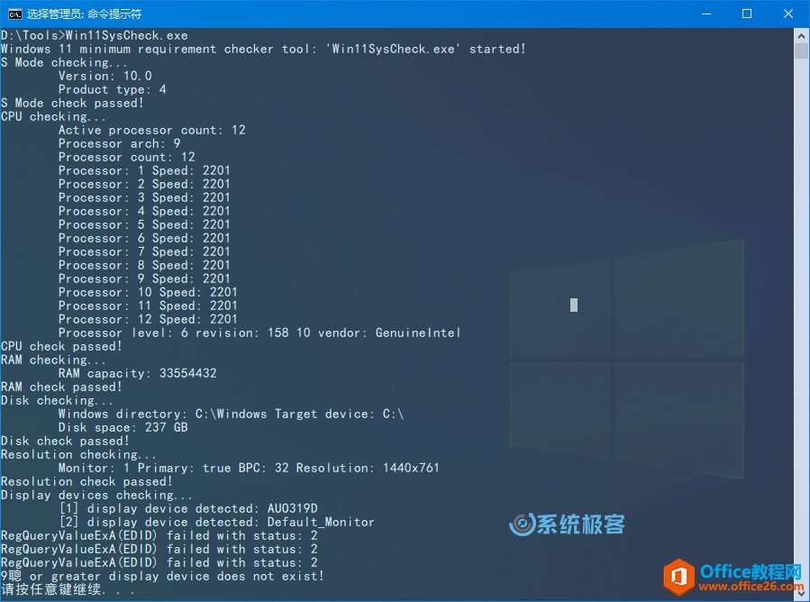Screen dimensions: 810x602
Task: Click the 'Disk space: 237 GB' line
Action: pyautogui.click(x=123, y=427)
